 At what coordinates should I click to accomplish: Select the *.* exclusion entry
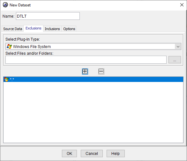click(x=93, y=79)
